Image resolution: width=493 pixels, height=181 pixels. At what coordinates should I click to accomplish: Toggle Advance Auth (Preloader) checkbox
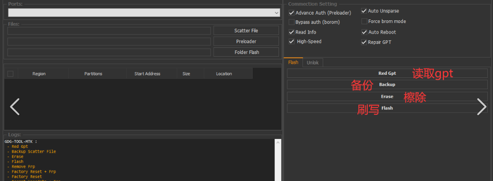click(291, 13)
